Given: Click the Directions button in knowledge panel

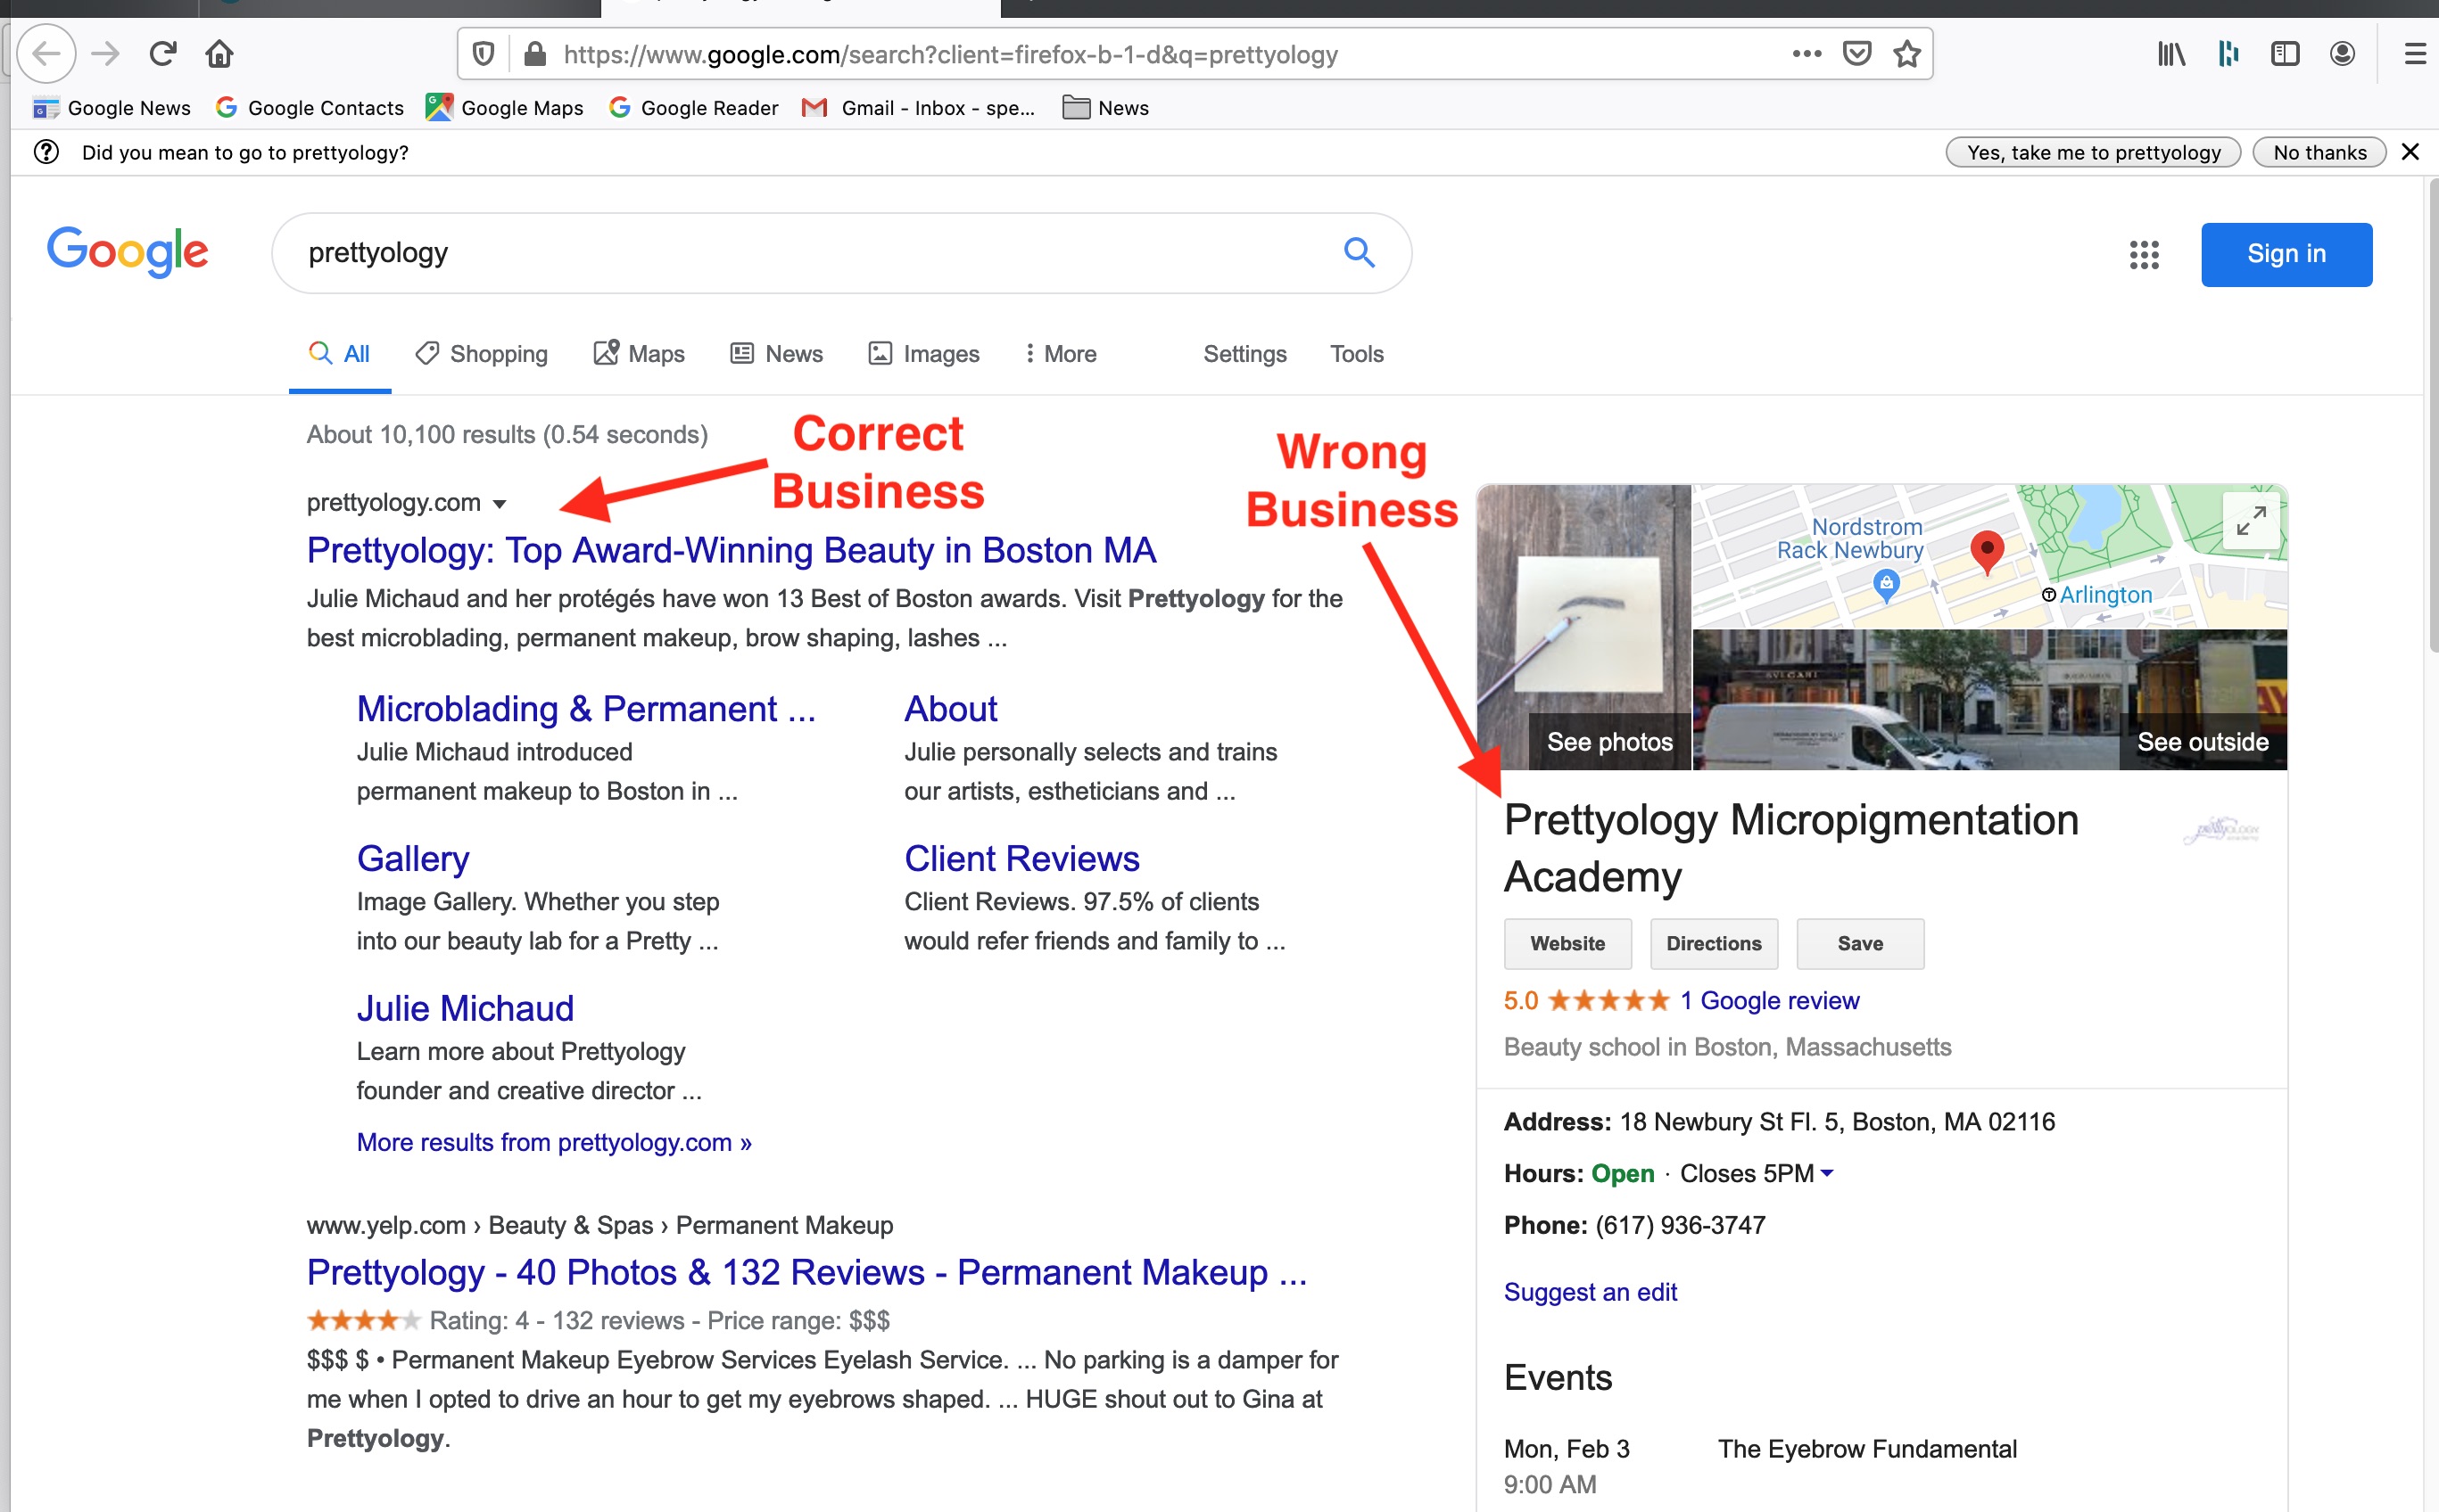Looking at the screenshot, I should 1713,943.
